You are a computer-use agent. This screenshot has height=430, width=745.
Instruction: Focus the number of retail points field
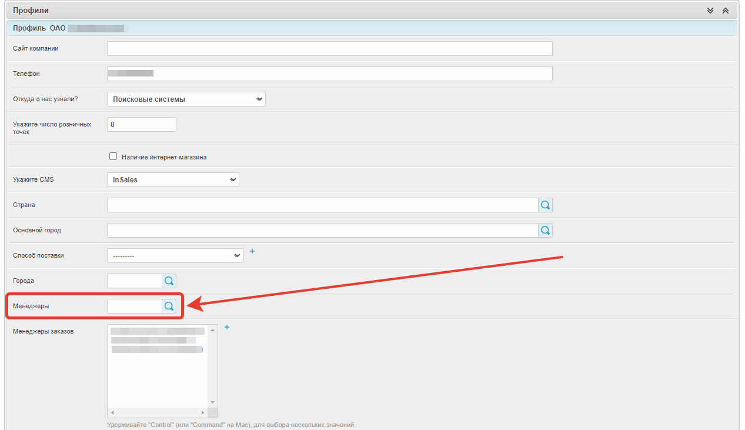pos(141,125)
